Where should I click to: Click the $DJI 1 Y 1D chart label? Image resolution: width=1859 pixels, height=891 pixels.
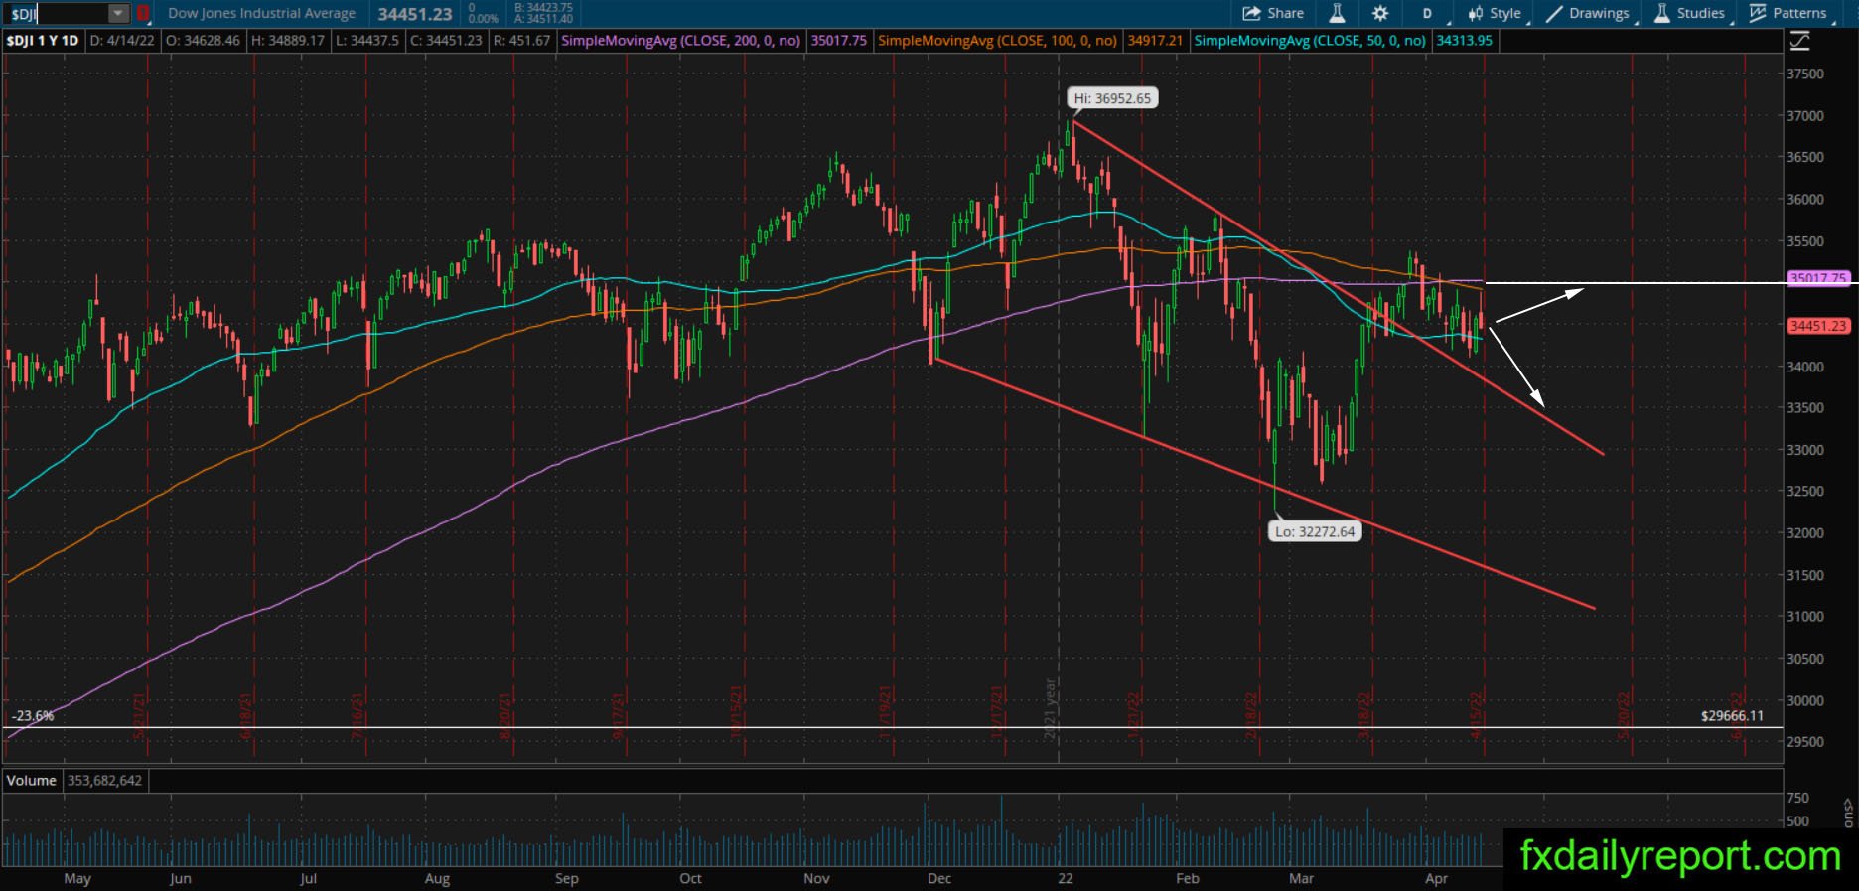(x=43, y=41)
